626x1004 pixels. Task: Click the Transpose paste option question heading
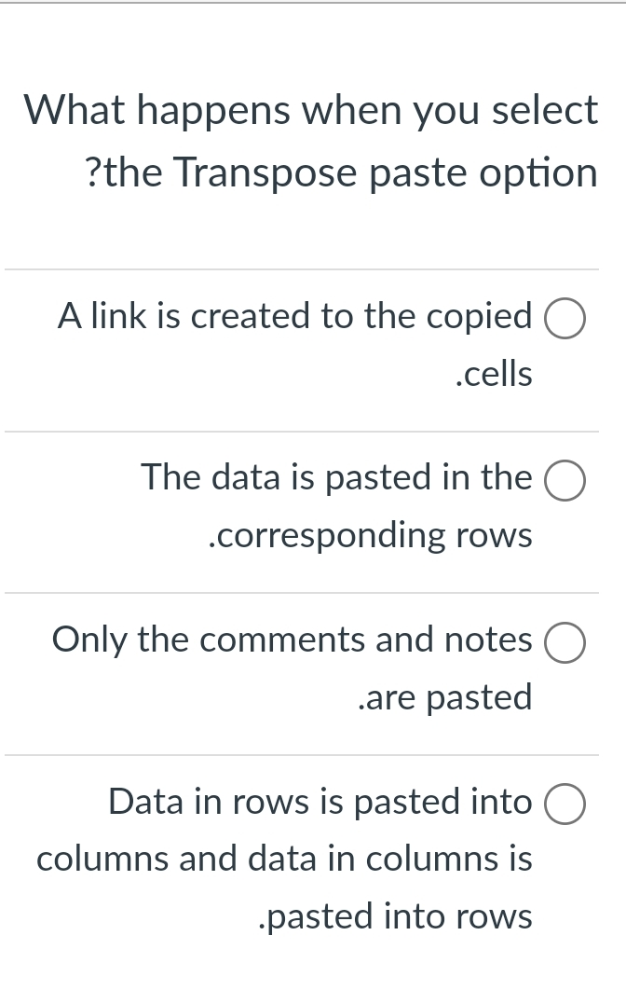pyautogui.click(x=311, y=140)
